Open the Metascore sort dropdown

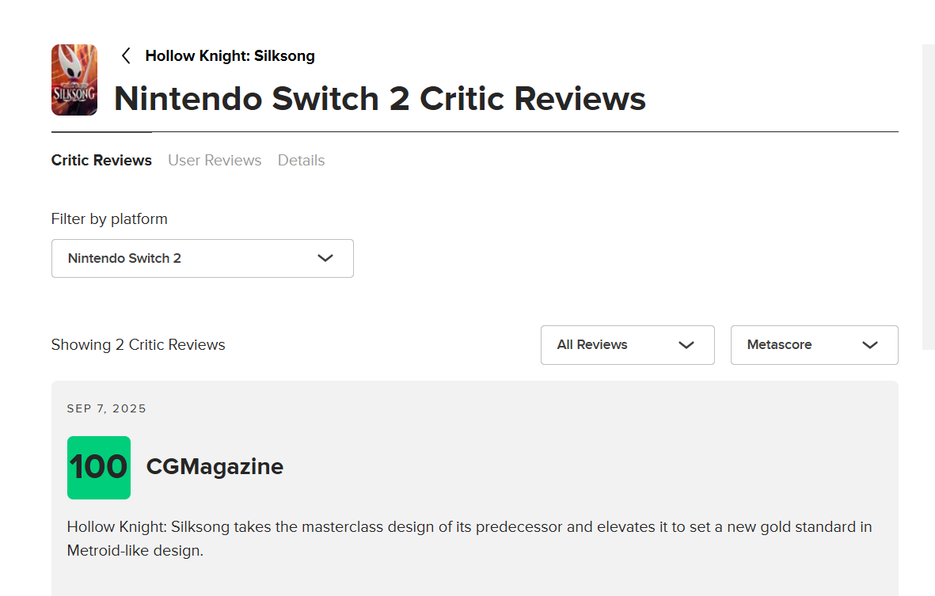814,345
